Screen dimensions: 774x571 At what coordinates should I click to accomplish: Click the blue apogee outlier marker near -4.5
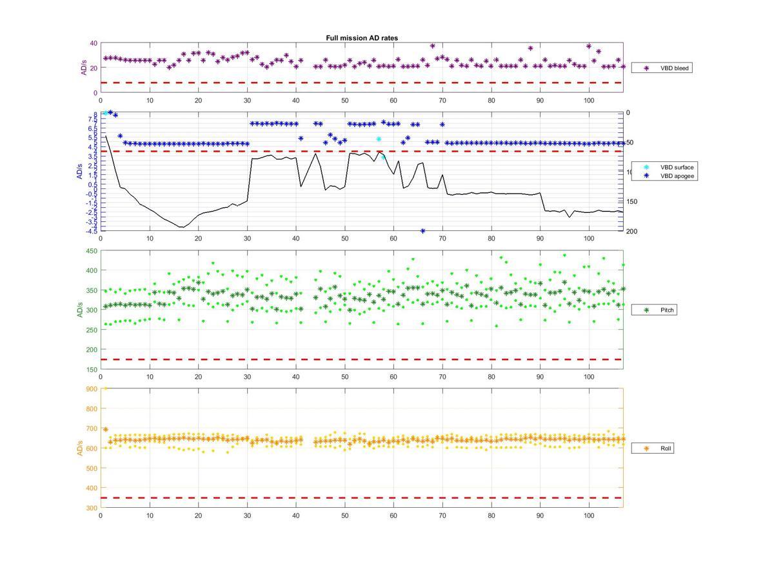(423, 231)
